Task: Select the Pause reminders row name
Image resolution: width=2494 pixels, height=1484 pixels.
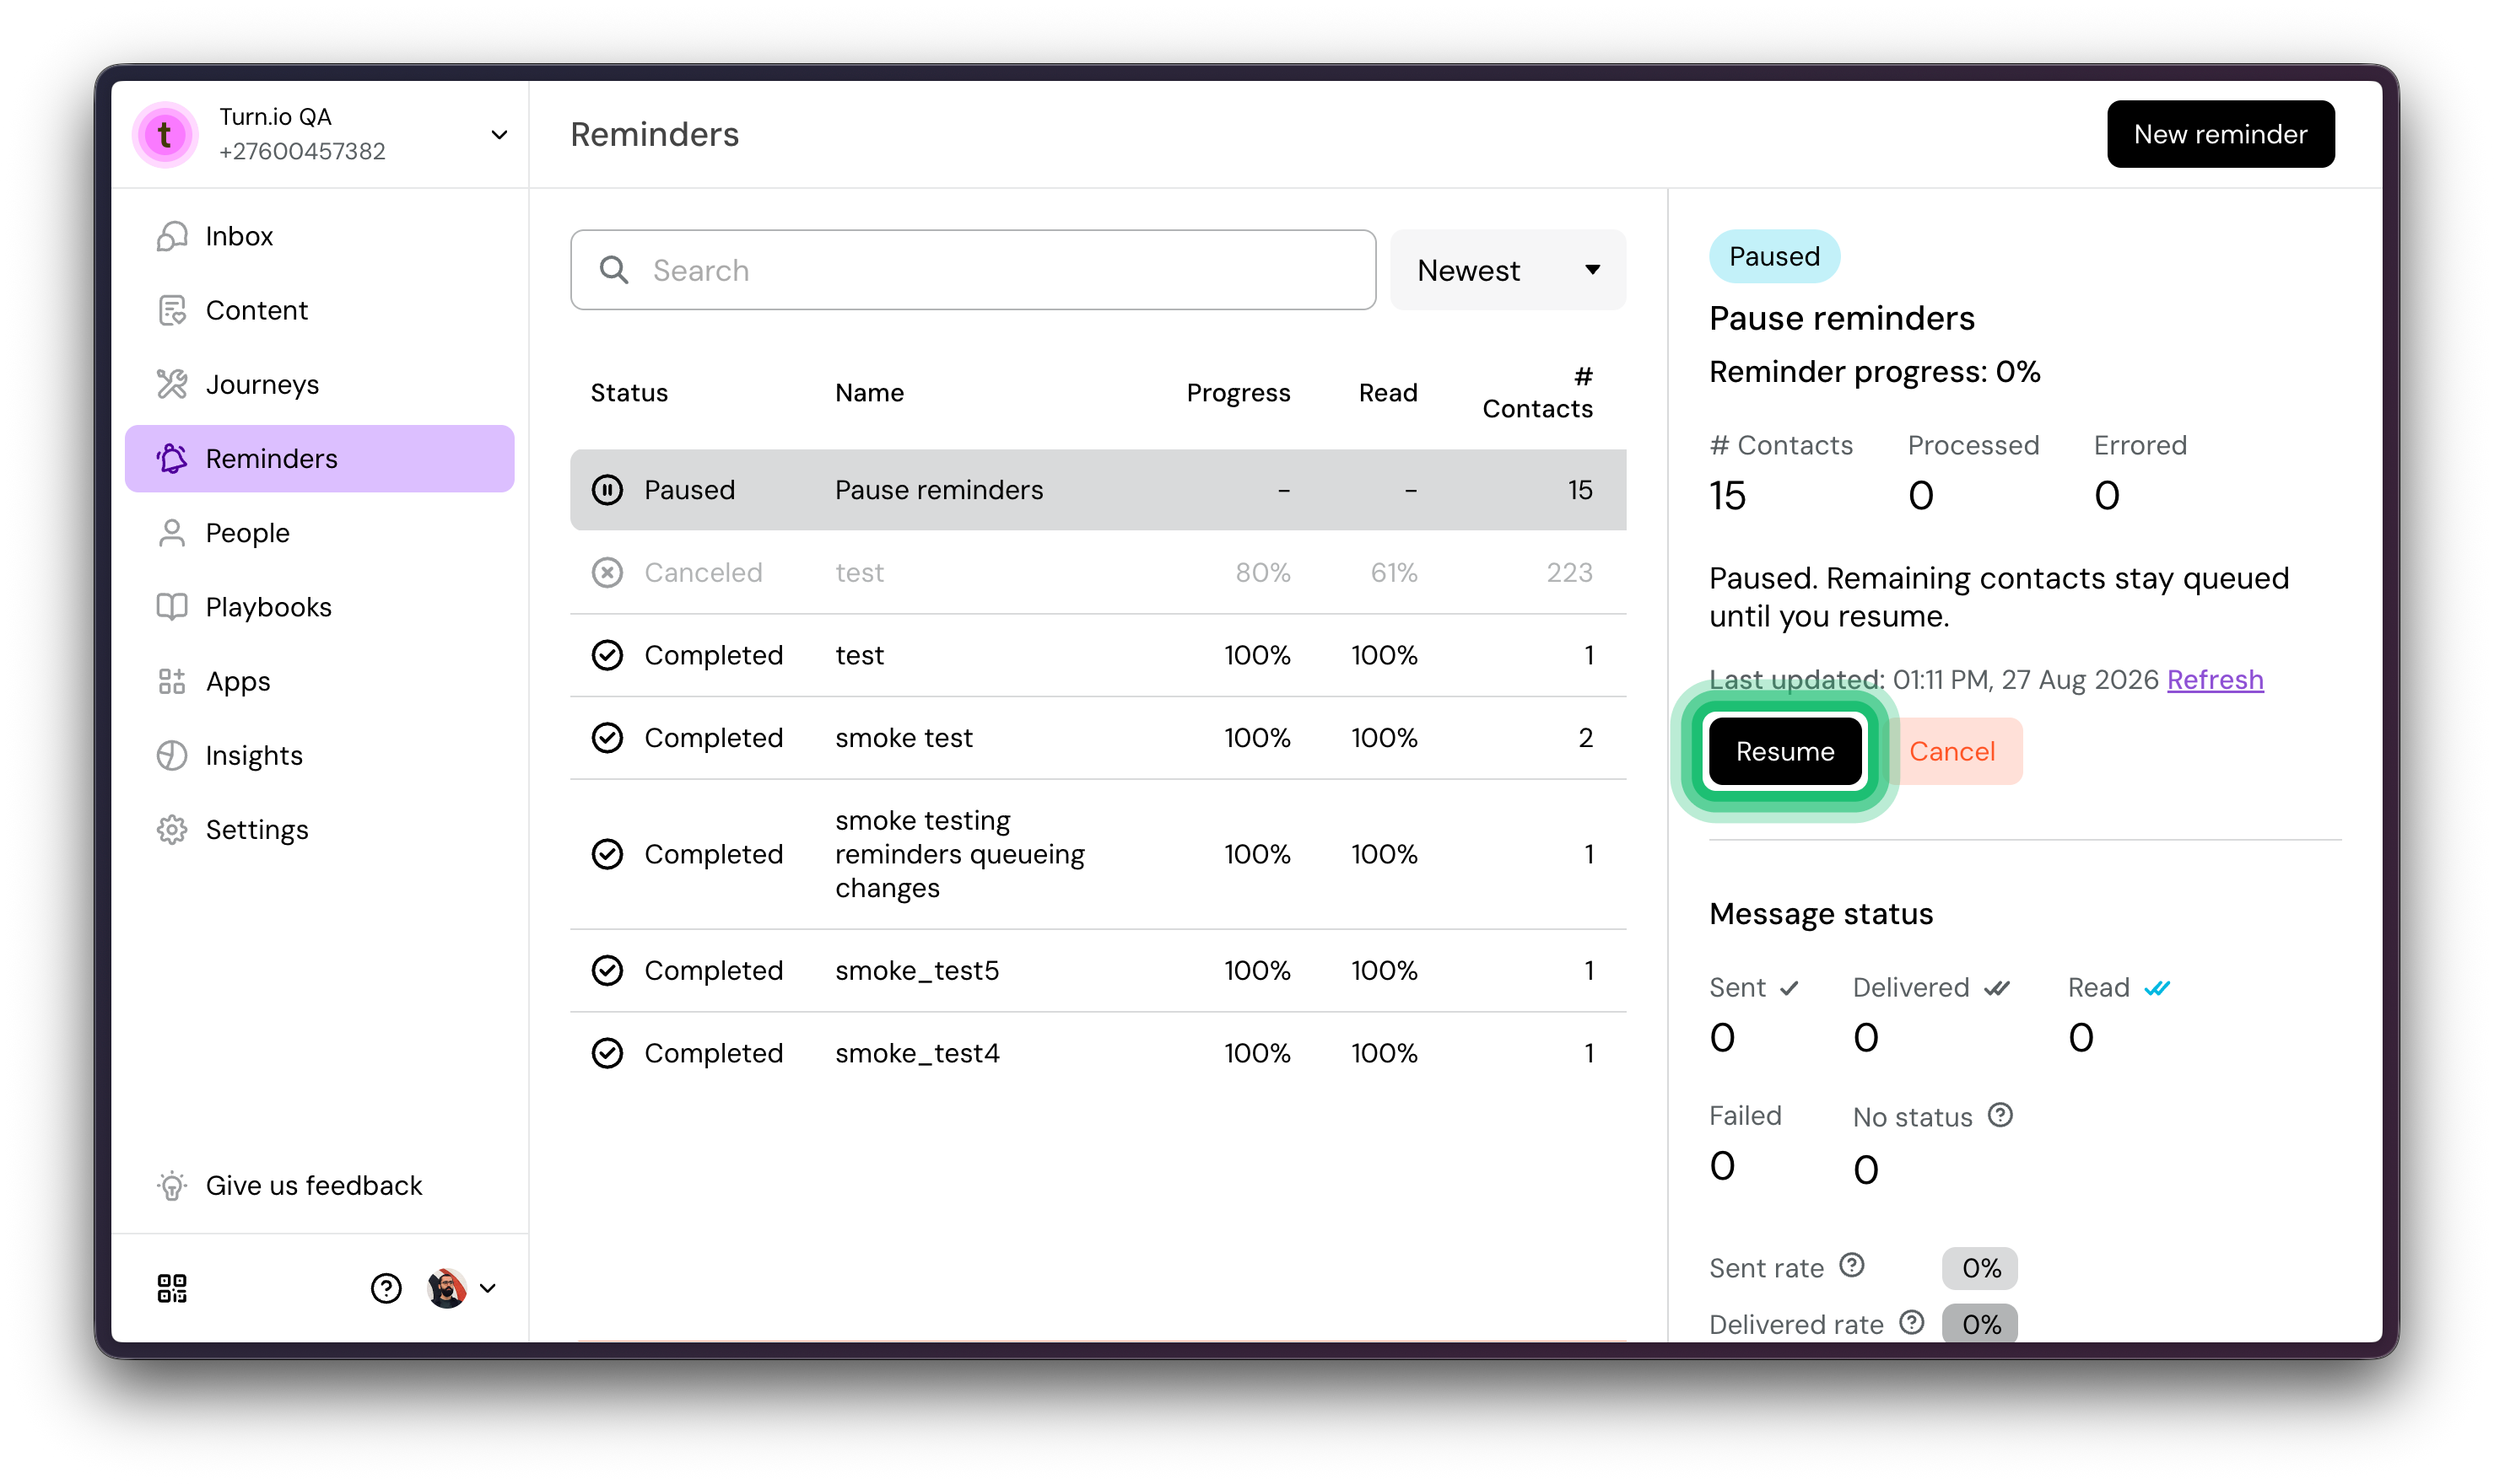Action: pos(938,490)
